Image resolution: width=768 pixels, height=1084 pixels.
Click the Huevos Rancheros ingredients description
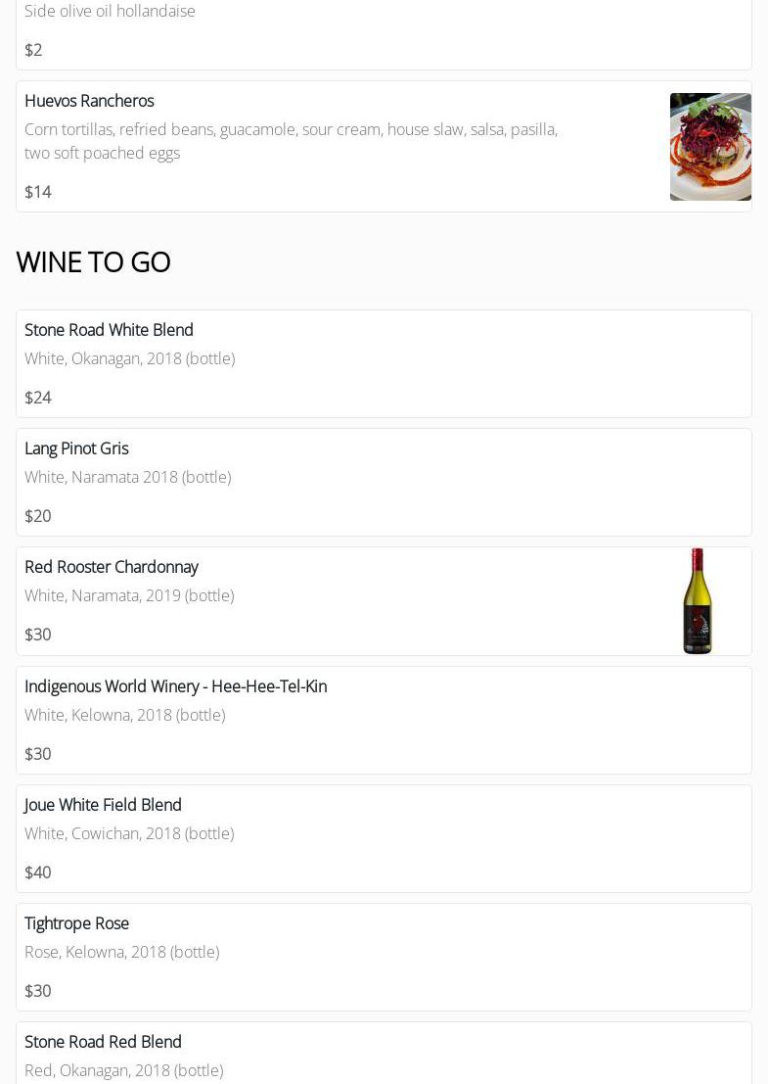[x=291, y=141]
